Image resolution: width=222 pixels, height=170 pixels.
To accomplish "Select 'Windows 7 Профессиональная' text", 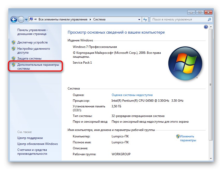I will coord(95,47).
